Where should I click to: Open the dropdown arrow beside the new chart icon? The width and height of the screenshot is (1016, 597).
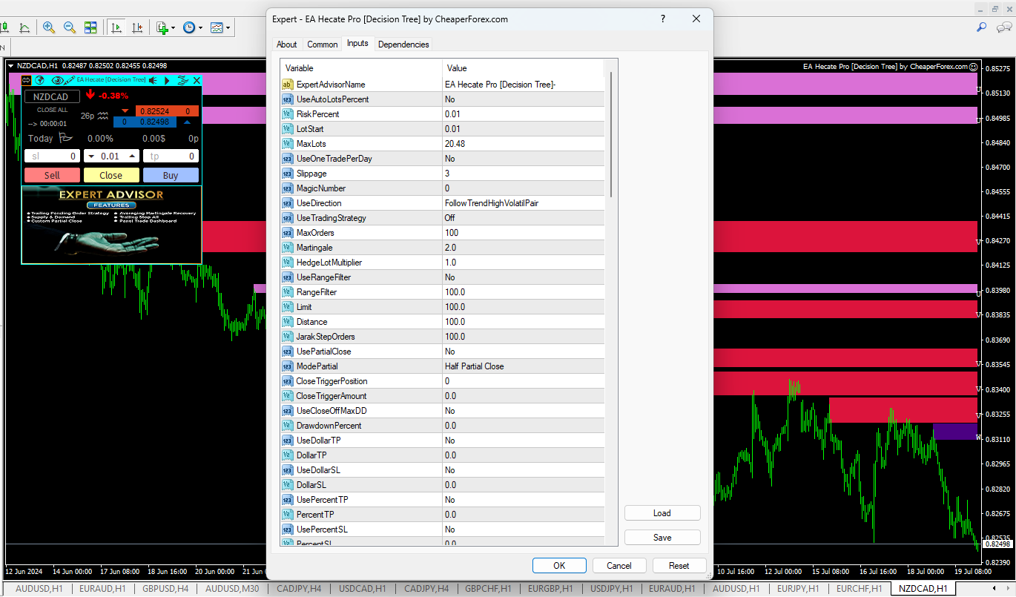[173, 28]
